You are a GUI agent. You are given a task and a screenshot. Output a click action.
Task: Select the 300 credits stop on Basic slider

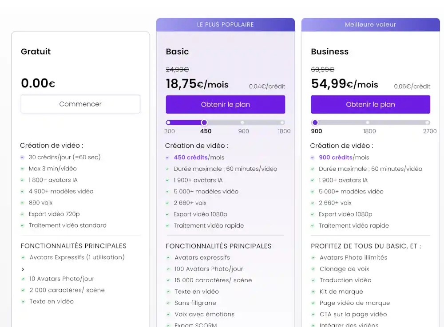[x=168, y=122]
